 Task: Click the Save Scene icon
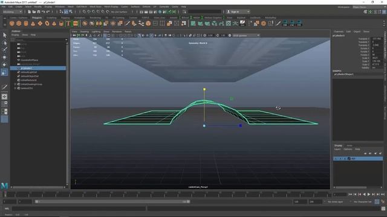(x=39, y=11)
